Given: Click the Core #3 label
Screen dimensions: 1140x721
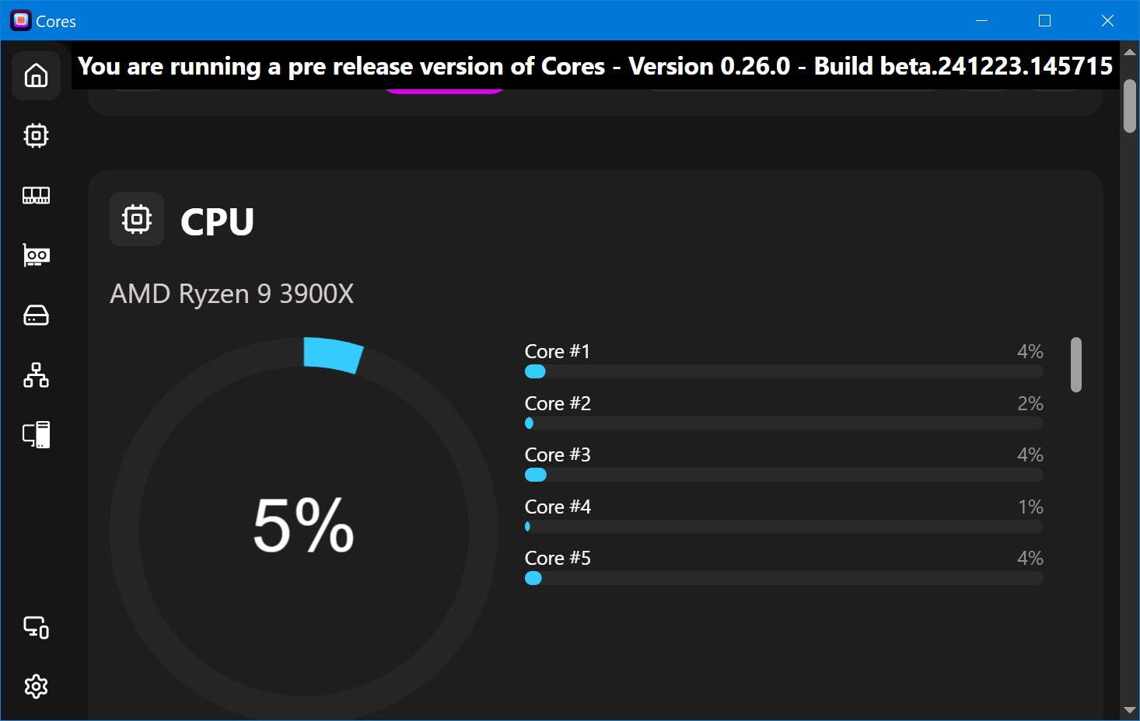Looking at the screenshot, I should [x=558, y=455].
